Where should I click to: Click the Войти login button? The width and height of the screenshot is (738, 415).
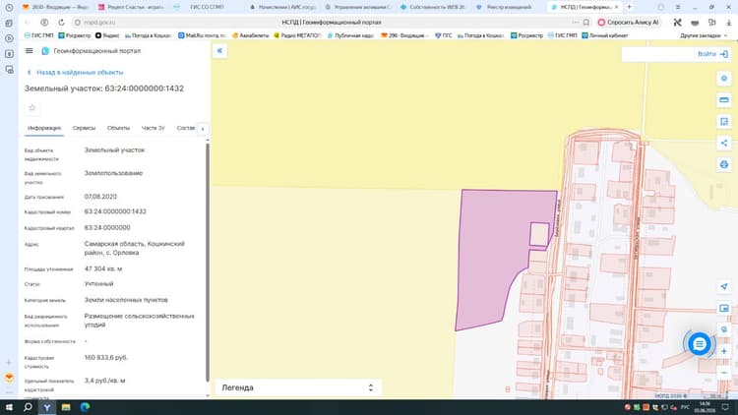pyautogui.click(x=712, y=54)
